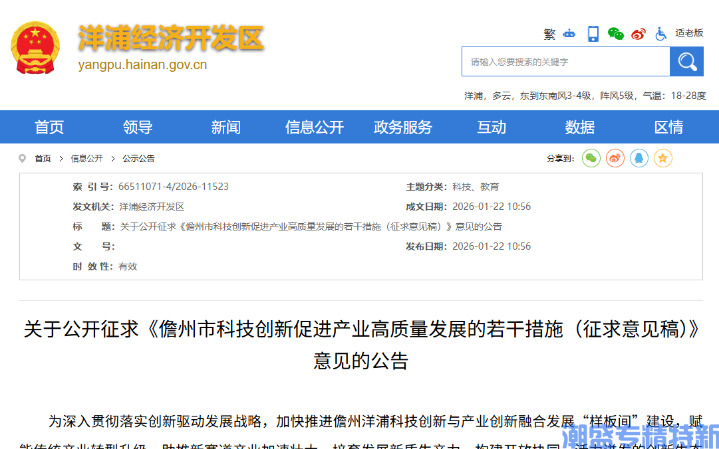The height and width of the screenshot is (449, 719).
Task: Expand the 信息公开 navigation menu
Action: [315, 127]
